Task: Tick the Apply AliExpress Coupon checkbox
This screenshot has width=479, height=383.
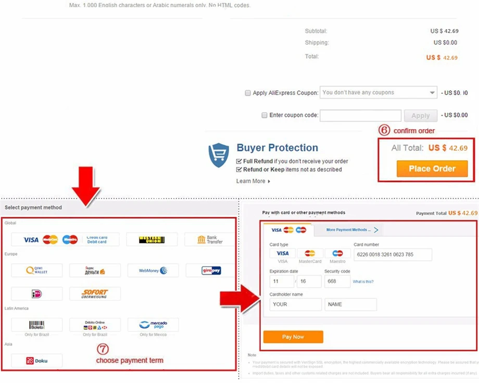Action: click(x=248, y=93)
